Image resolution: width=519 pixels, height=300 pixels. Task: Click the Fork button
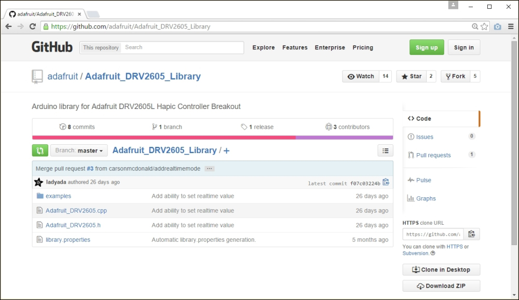click(456, 76)
